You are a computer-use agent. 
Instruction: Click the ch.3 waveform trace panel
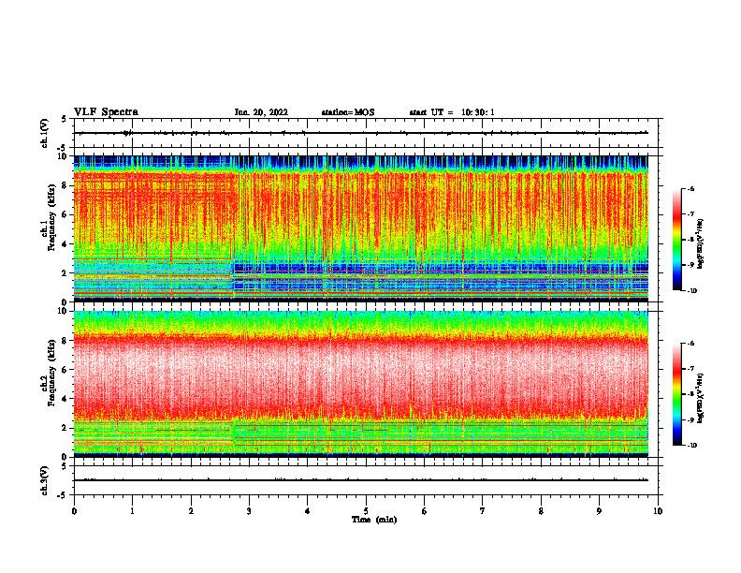tap(368, 480)
